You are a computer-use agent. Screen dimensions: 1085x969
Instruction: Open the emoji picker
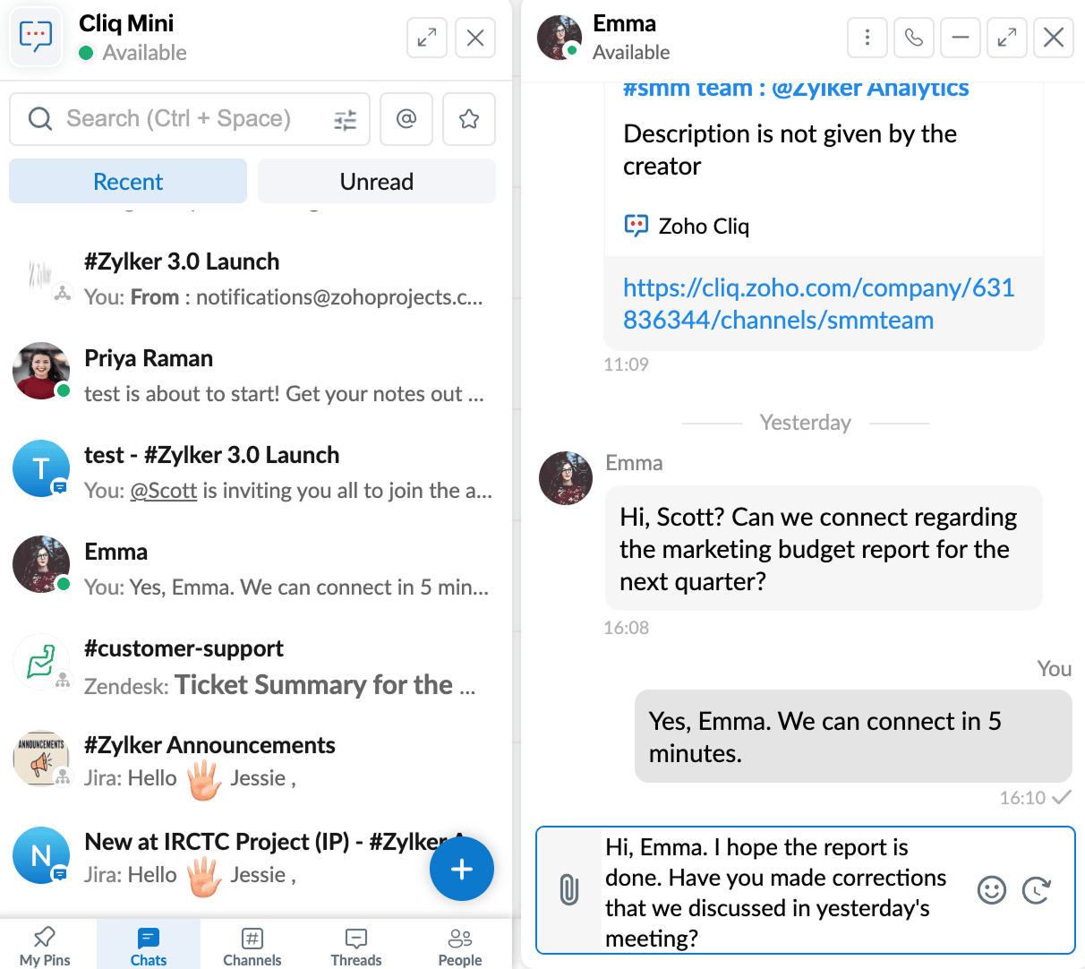(991, 889)
